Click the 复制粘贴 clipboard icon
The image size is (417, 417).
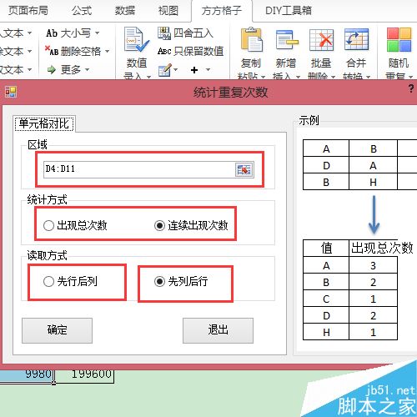click(x=252, y=40)
